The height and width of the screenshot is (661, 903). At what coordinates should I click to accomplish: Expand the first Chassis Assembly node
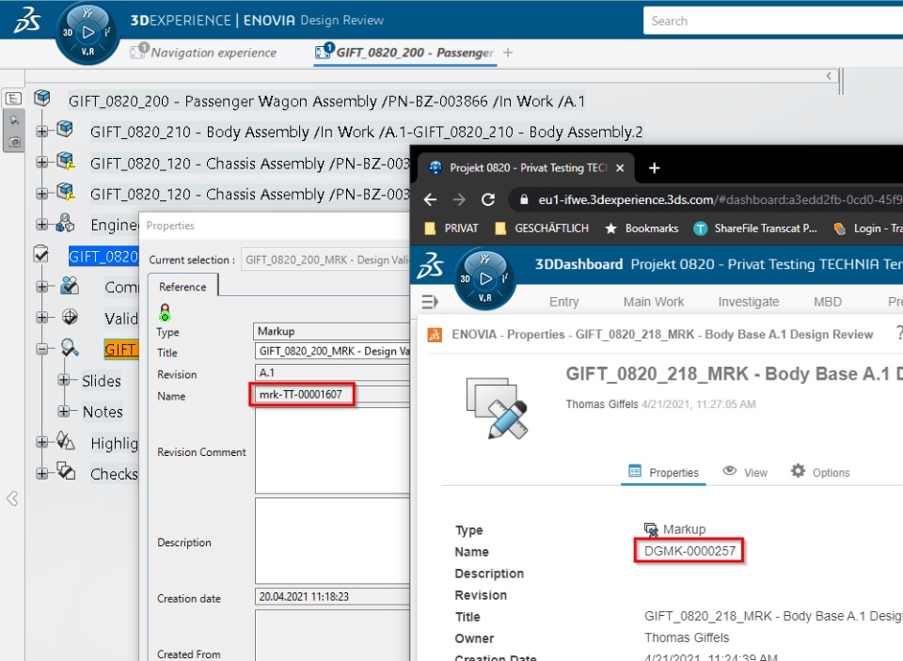pos(41,163)
